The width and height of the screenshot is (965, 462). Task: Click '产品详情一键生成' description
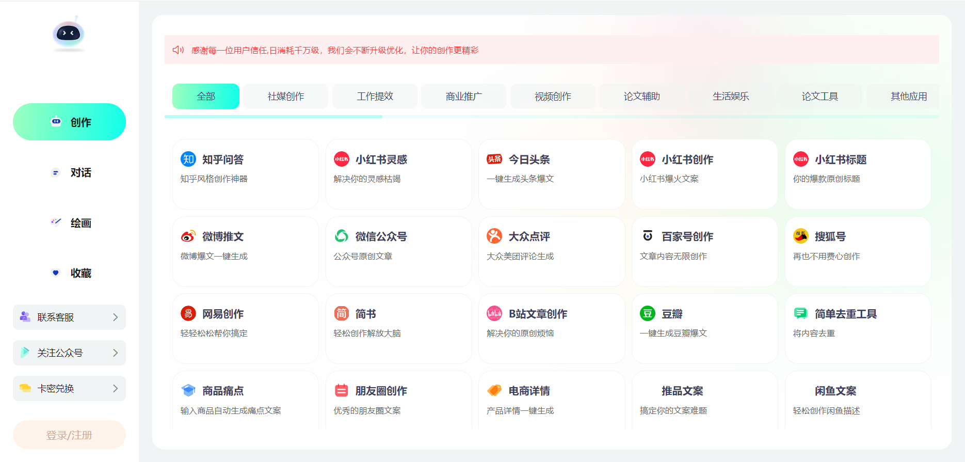click(520, 410)
